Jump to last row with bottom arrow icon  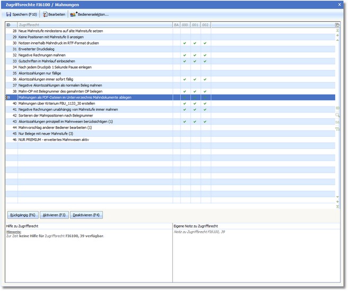tap(337, 206)
